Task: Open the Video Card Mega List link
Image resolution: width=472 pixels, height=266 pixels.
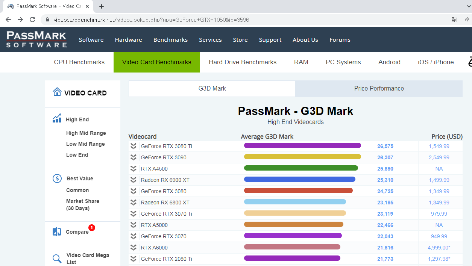Action: coord(88,258)
